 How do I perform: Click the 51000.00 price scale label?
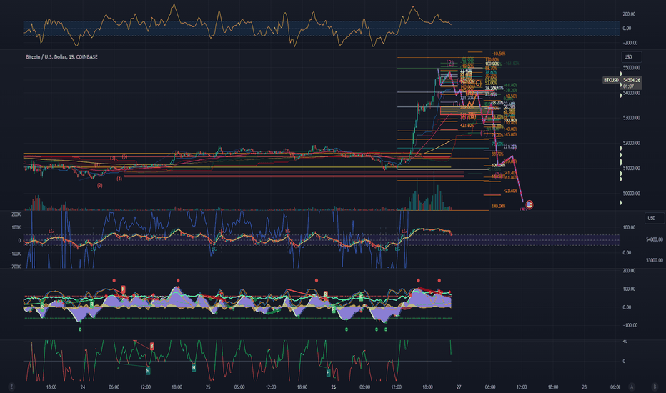coord(631,168)
